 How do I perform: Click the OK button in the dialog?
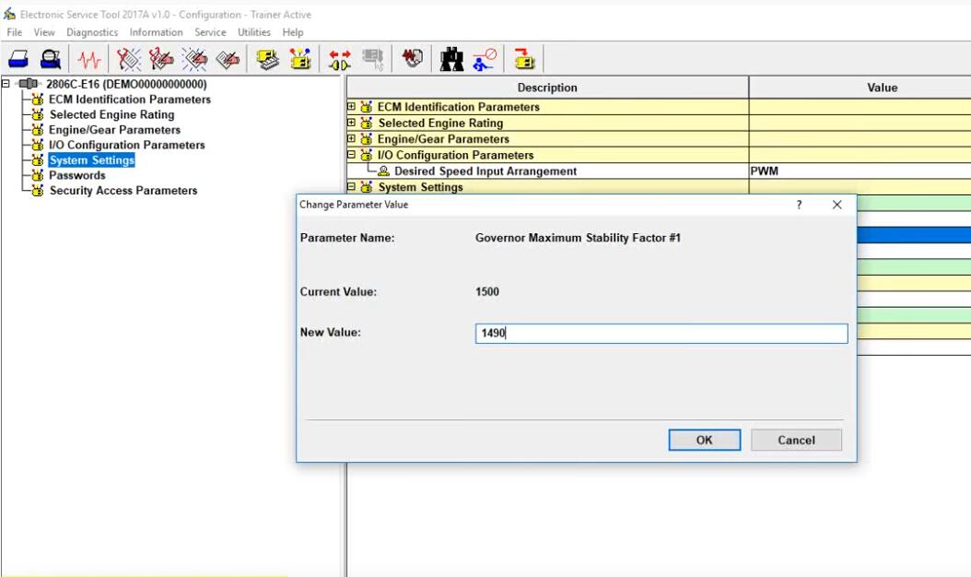(x=704, y=440)
